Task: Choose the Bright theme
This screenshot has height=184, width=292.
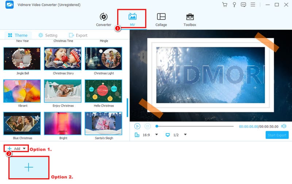Action: [x=63, y=123]
